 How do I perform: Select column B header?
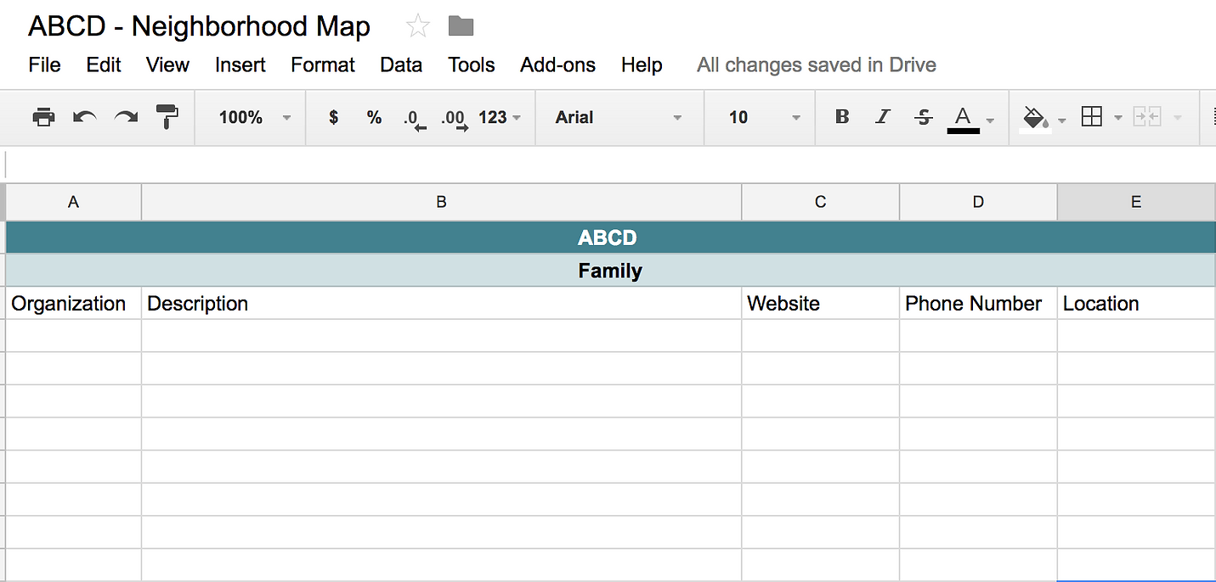coord(441,202)
